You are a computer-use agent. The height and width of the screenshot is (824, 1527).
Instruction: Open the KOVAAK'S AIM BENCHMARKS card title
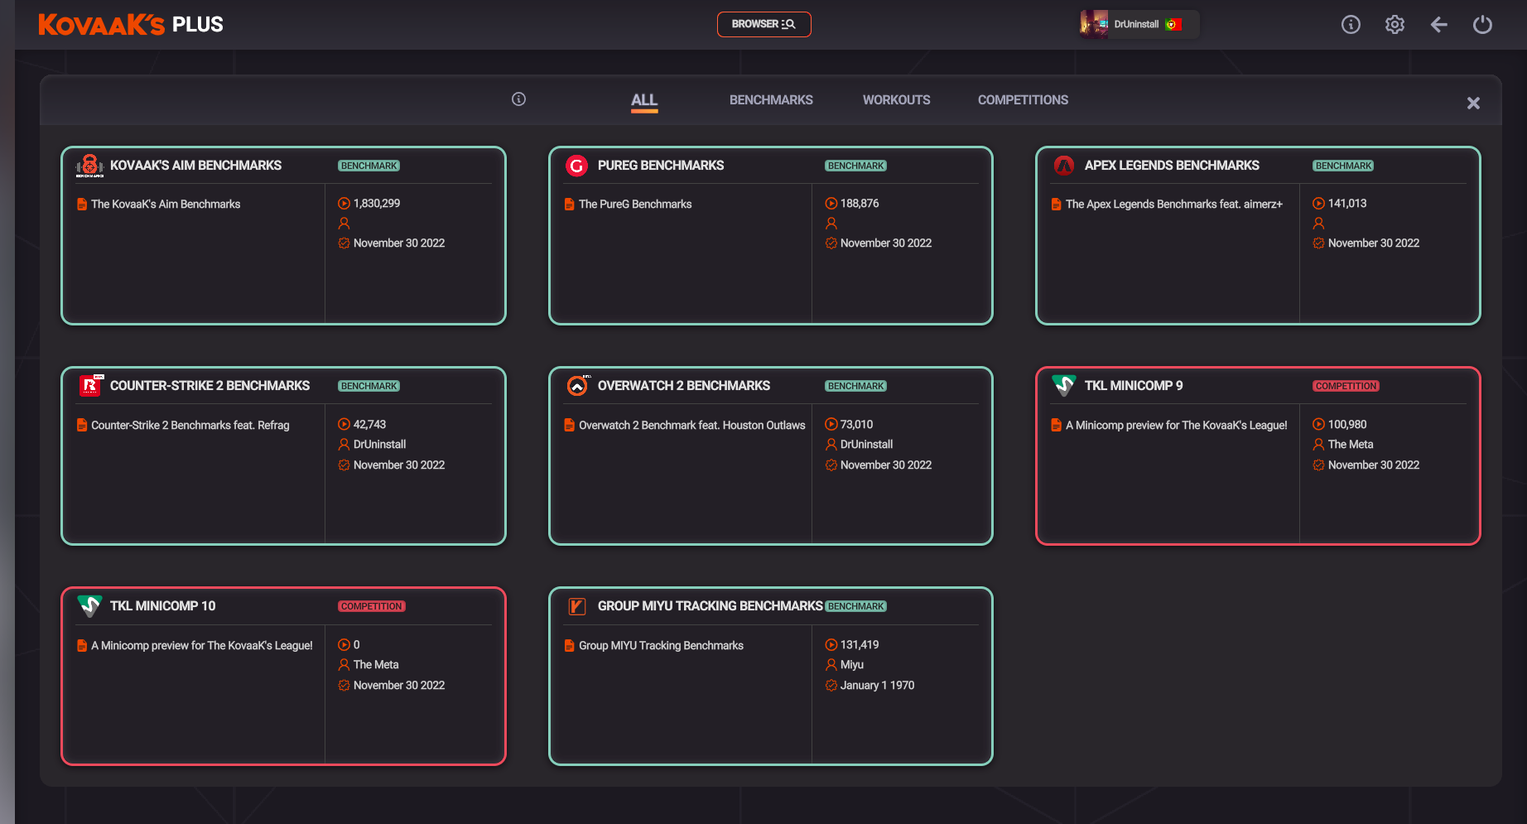195,166
